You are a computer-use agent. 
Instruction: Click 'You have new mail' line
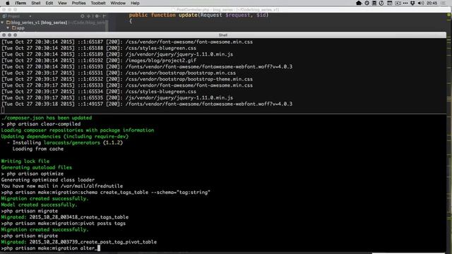point(62,186)
